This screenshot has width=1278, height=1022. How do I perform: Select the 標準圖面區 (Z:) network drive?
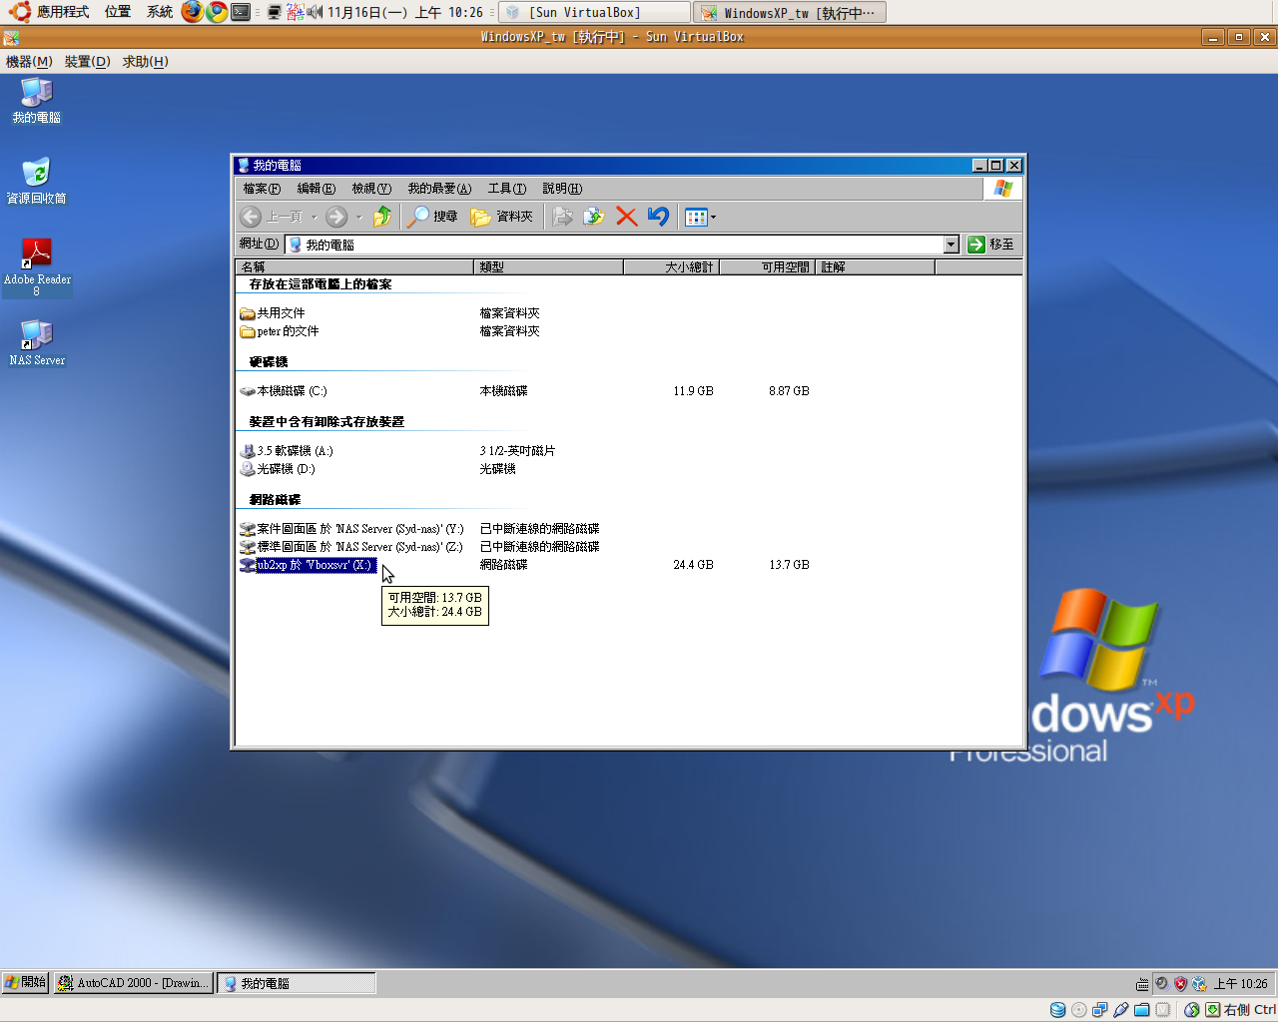[352, 547]
